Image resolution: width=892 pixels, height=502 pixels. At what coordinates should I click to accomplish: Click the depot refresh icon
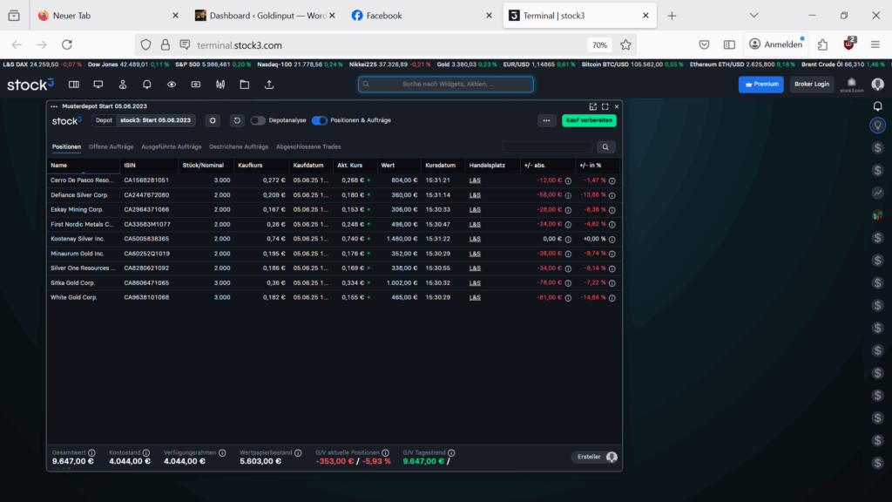click(x=237, y=120)
